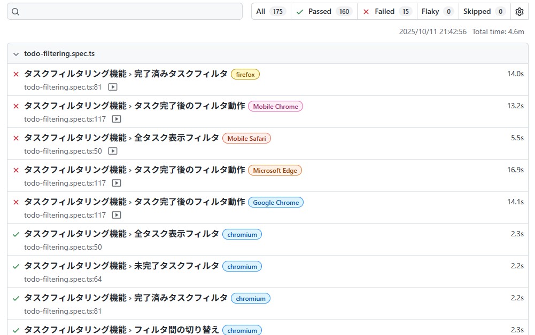Screen dimensions: 535x335
Task: Filter by Failed tests
Action: click(387, 12)
